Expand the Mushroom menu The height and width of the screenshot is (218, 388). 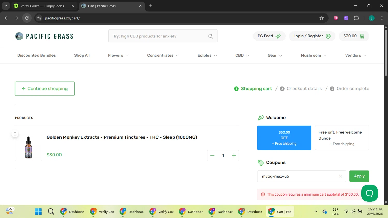pos(314,55)
